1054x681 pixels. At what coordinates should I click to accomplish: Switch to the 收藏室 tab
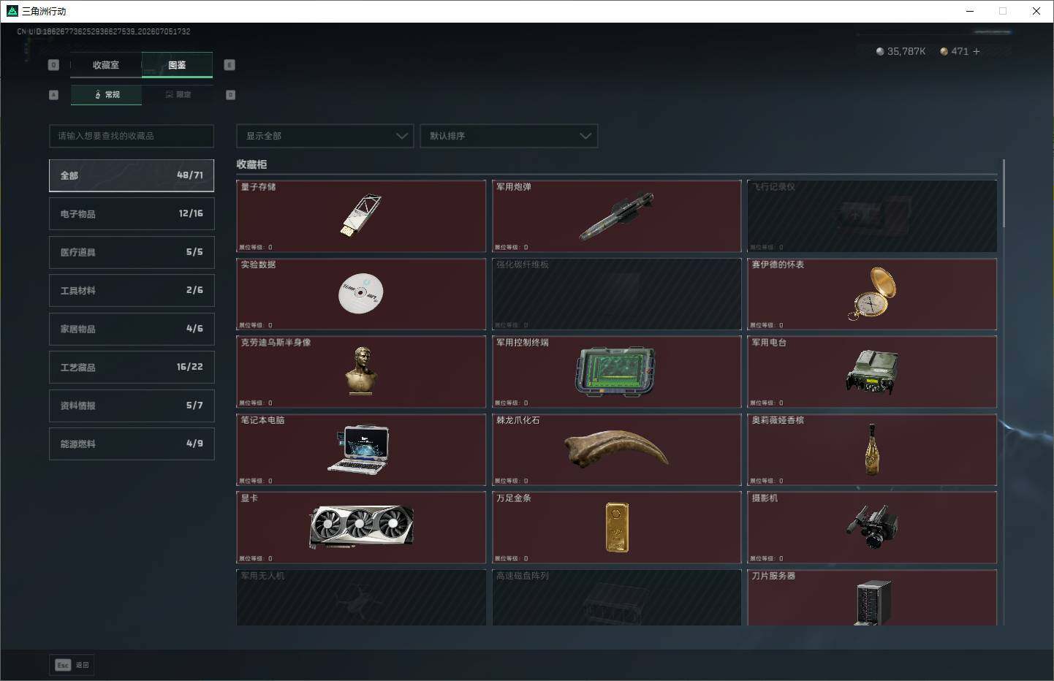tap(106, 65)
